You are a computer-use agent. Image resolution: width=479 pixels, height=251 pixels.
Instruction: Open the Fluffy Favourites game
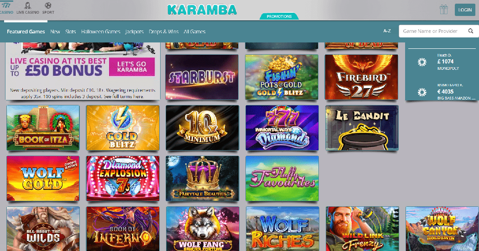coord(282,178)
